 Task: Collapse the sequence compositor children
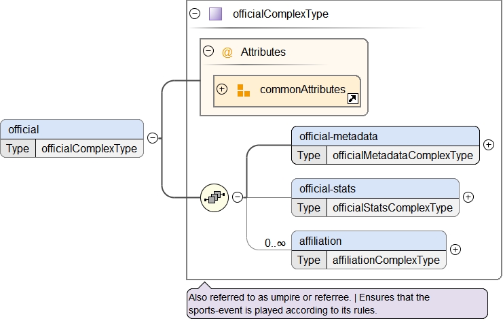click(238, 197)
